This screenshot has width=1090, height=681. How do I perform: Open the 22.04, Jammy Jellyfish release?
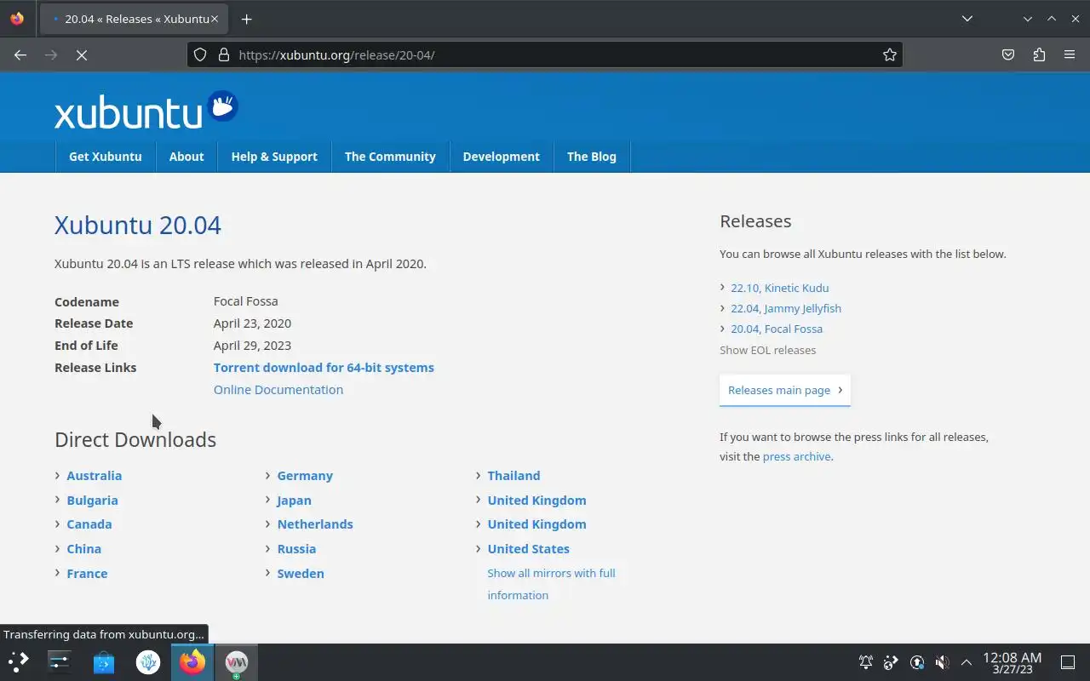[x=786, y=308]
